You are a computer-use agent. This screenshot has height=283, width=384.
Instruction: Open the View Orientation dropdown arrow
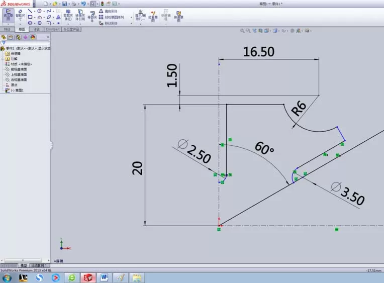click(270, 31)
